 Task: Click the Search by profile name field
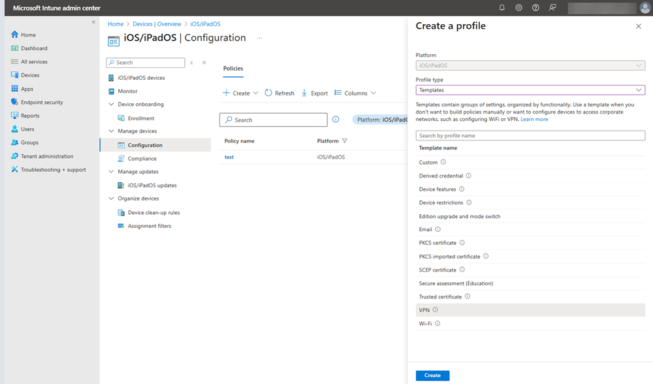pos(530,136)
